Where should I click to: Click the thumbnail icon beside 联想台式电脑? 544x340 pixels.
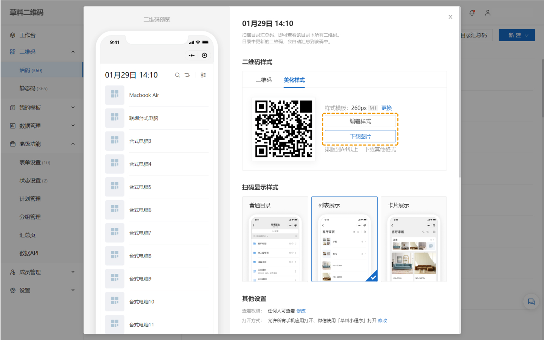click(x=115, y=118)
